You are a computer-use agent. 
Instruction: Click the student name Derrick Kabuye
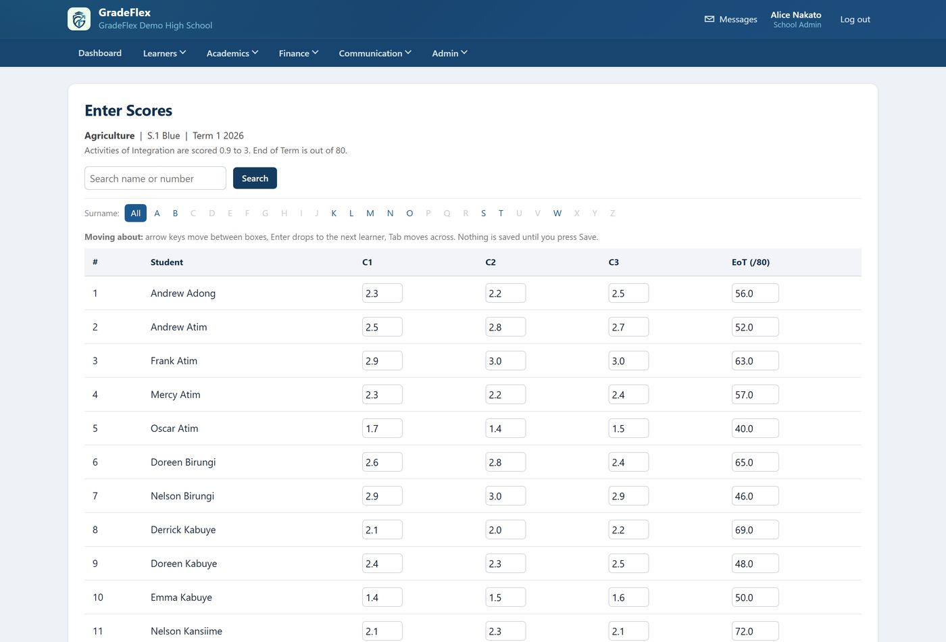pos(183,530)
